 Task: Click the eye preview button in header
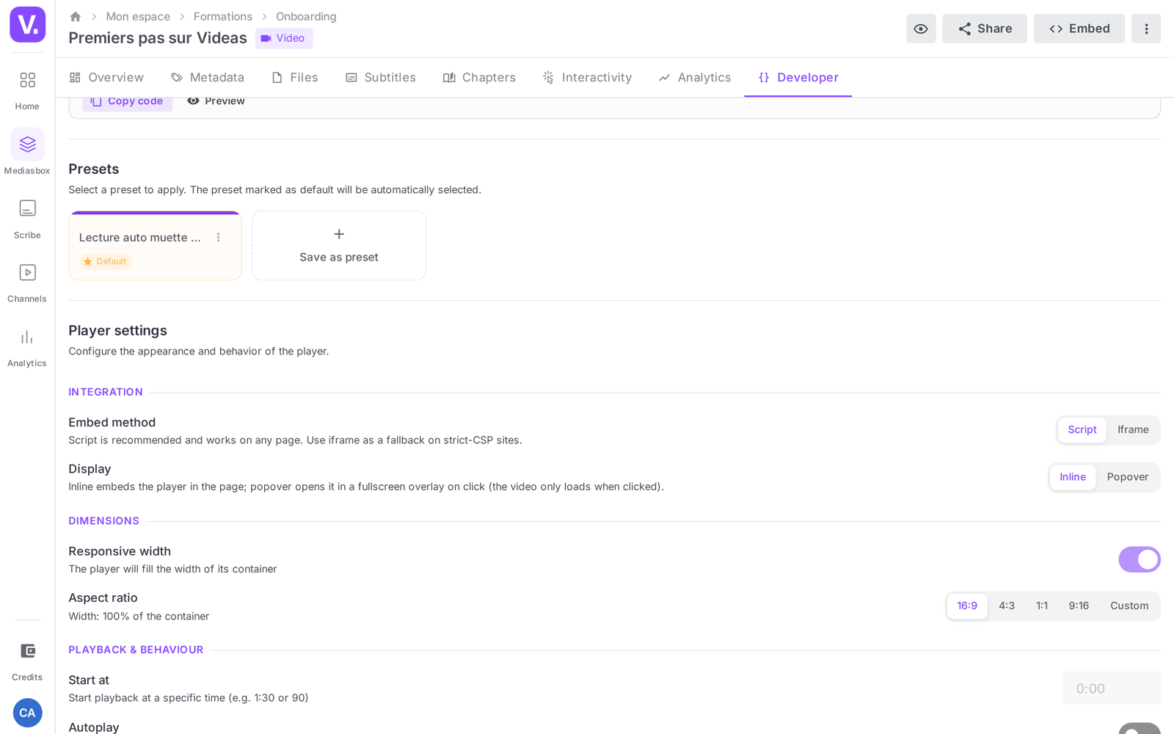(x=921, y=29)
